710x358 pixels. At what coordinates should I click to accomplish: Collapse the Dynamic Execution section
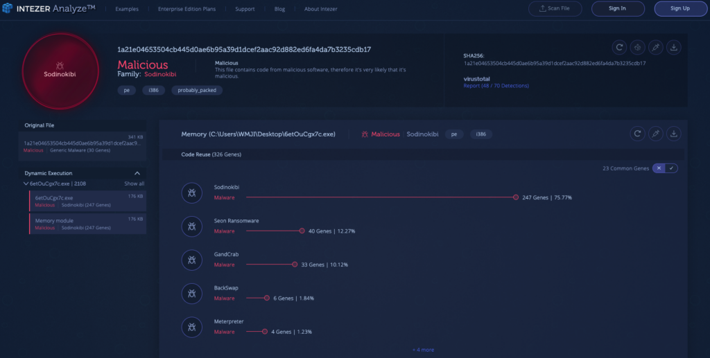(x=137, y=173)
